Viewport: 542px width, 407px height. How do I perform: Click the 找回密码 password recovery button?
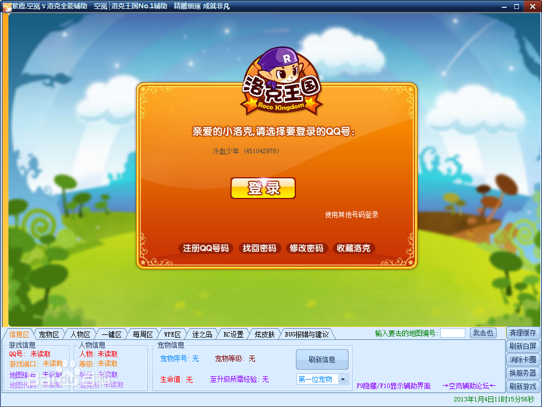[260, 248]
